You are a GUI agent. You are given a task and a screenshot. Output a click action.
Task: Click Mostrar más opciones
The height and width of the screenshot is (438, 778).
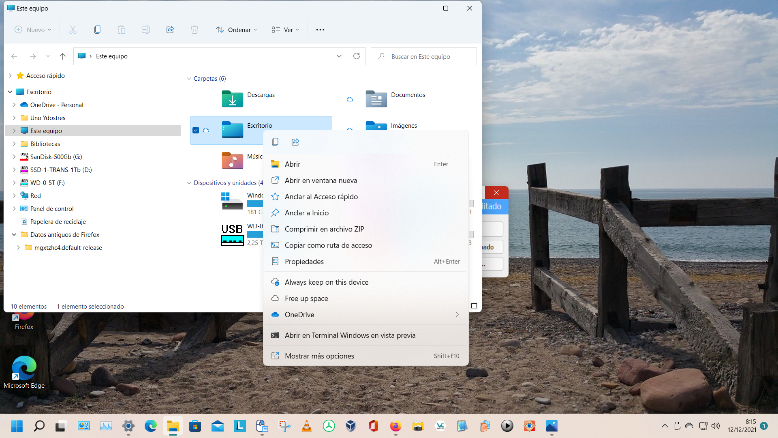coord(319,356)
